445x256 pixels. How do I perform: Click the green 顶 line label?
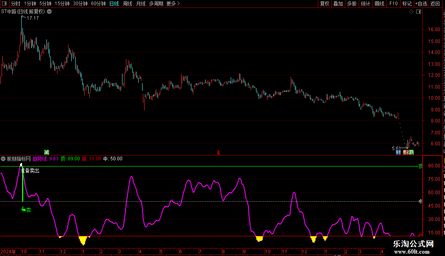coord(420,166)
